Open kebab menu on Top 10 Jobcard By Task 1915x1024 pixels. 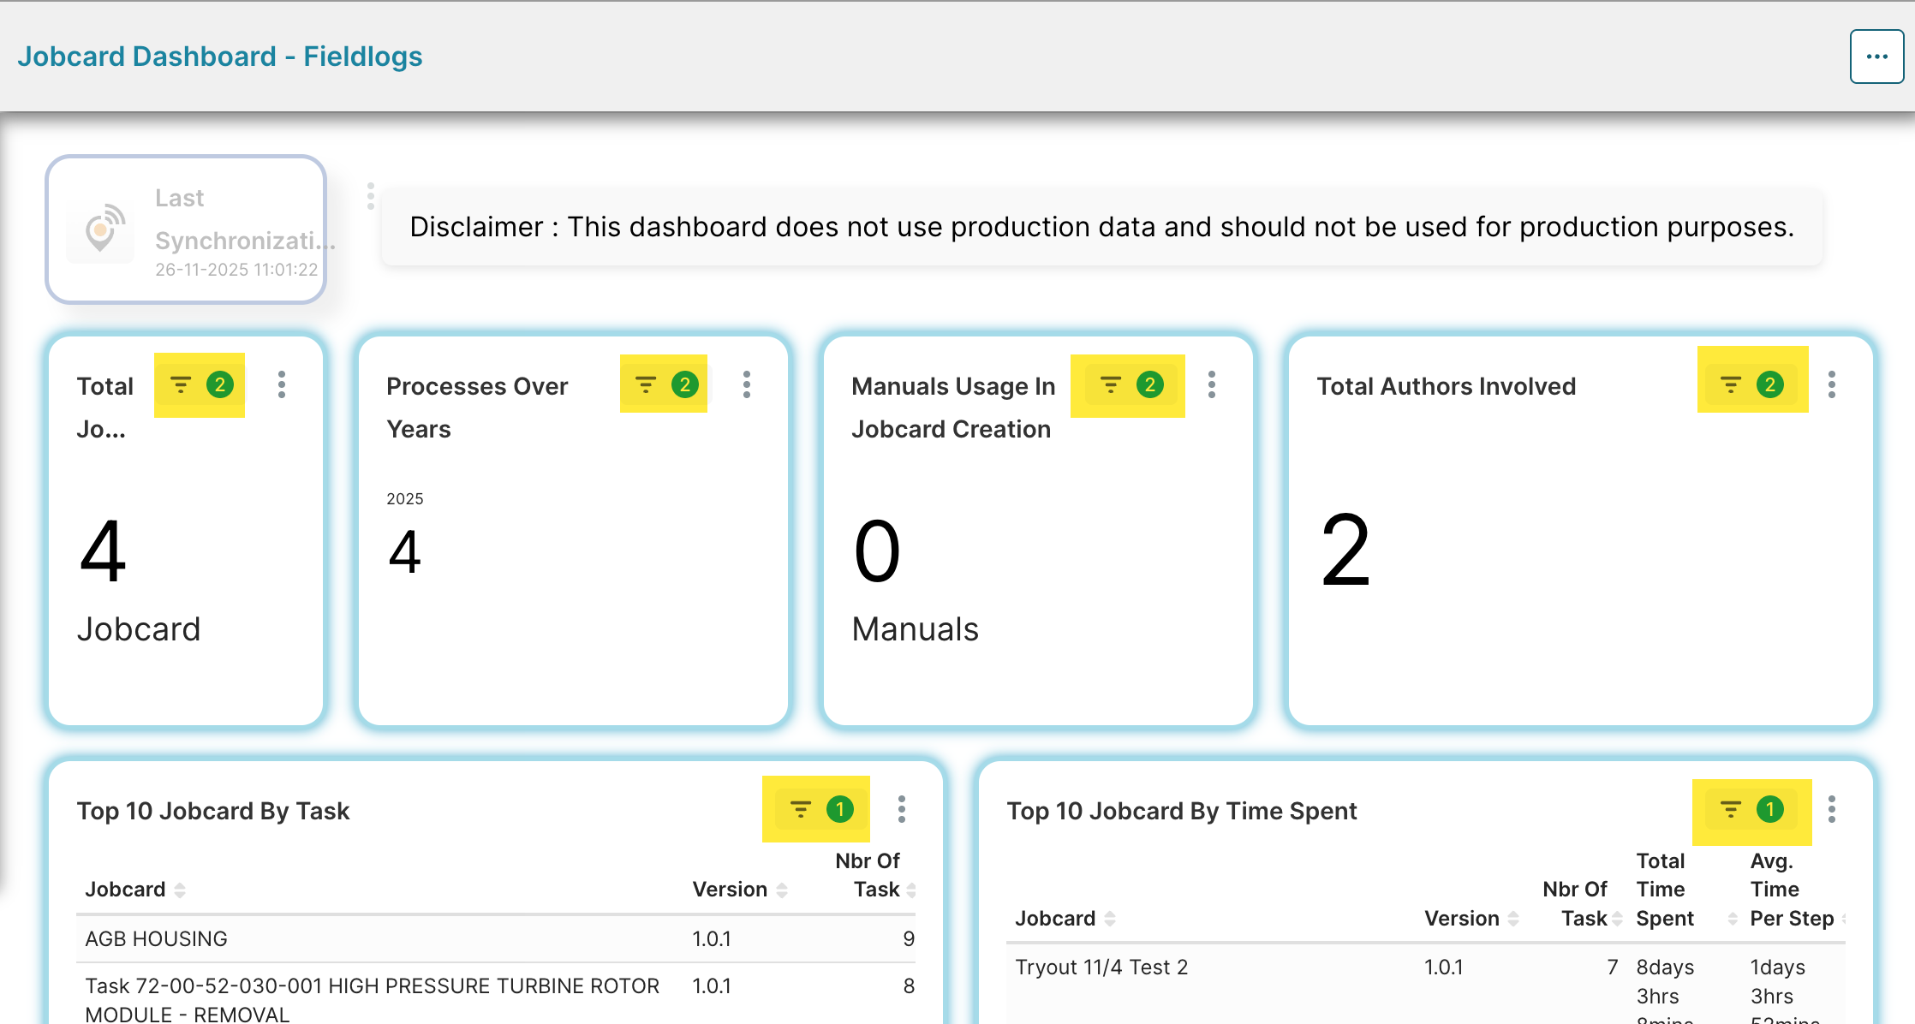point(902,809)
